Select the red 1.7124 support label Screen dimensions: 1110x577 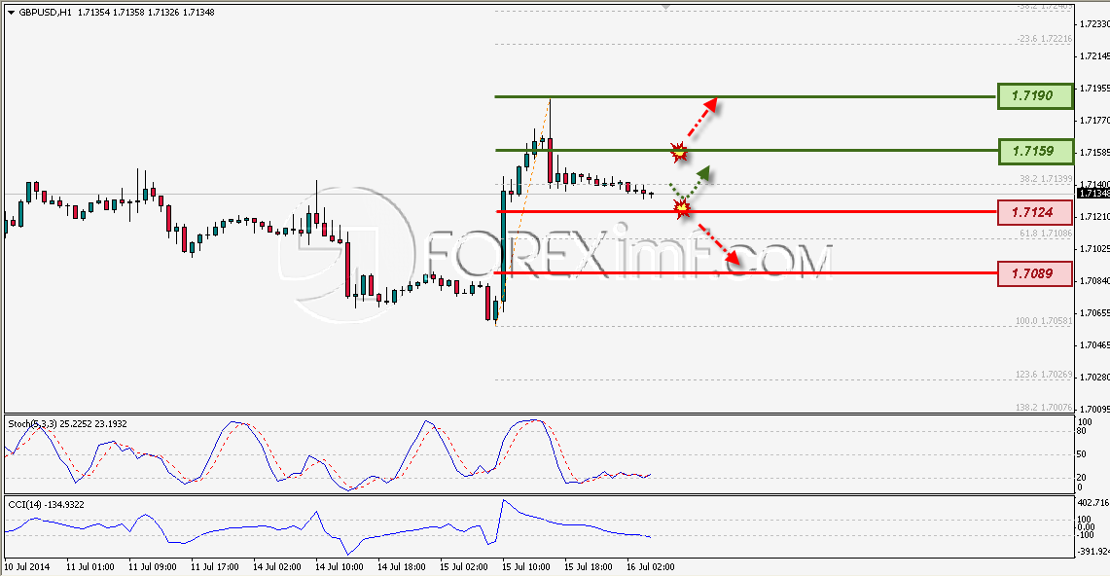click(x=1034, y=212)
